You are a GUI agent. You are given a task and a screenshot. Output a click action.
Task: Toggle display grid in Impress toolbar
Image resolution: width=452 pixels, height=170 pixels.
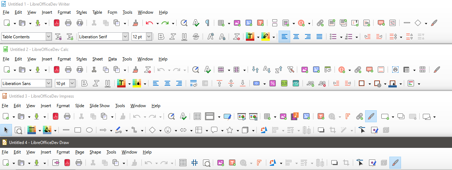[x=197, y=116]
